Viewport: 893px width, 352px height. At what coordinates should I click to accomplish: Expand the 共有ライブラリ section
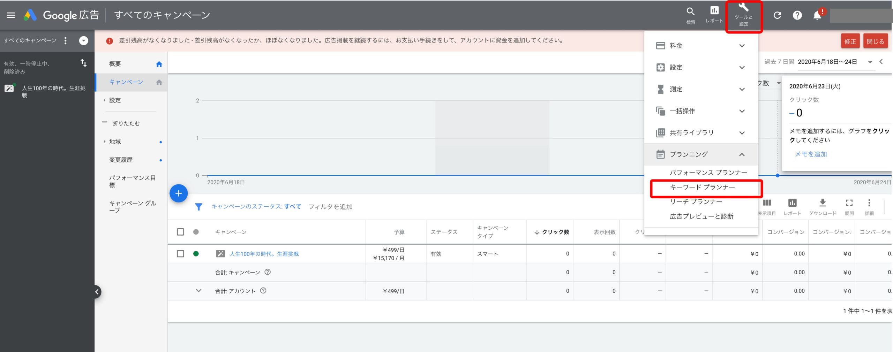tap(701, 133)
